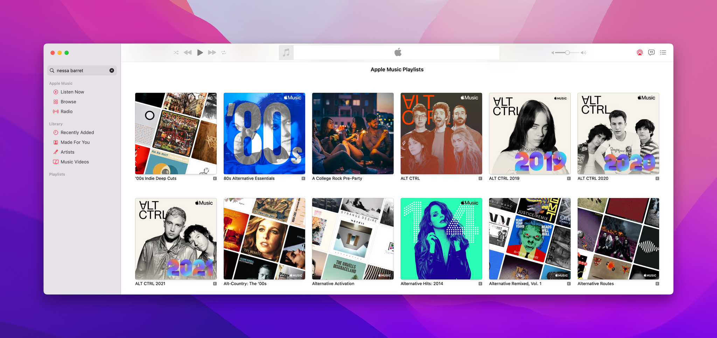This screenshot has height=338, width=717.
Task: Adjust the volume slider knob
Action: tap(567, 52)
